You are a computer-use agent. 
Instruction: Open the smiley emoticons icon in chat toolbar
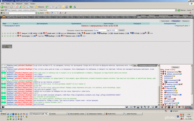click(x=153, y=107)
